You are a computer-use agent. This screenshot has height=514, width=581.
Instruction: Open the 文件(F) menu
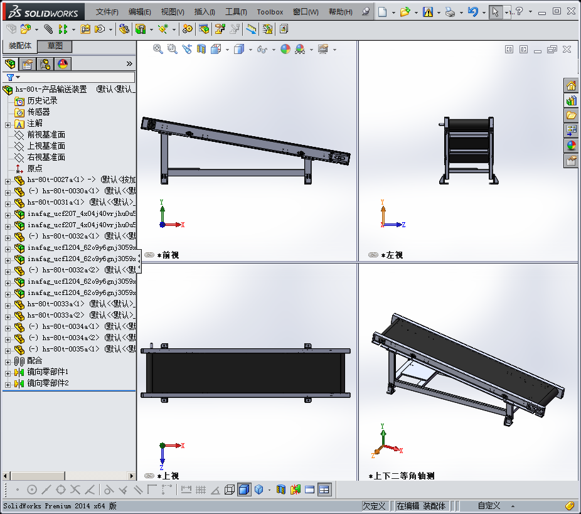click(107, 12)
